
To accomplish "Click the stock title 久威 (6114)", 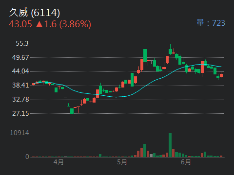I will point(35,13).
